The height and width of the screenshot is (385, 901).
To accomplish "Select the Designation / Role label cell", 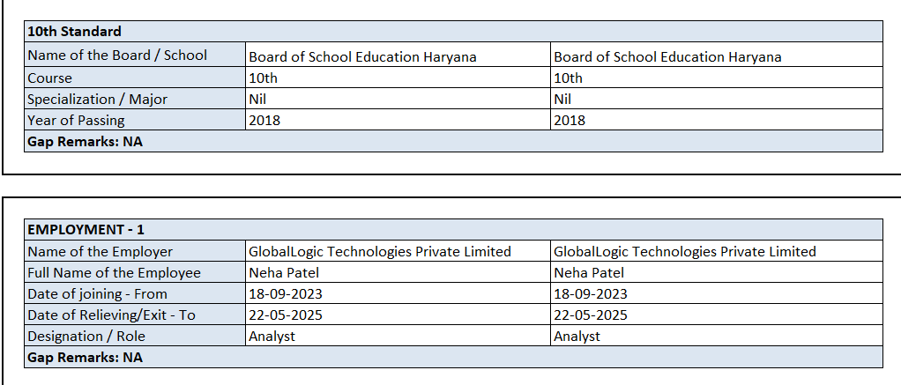I will [x=86, y=336].
